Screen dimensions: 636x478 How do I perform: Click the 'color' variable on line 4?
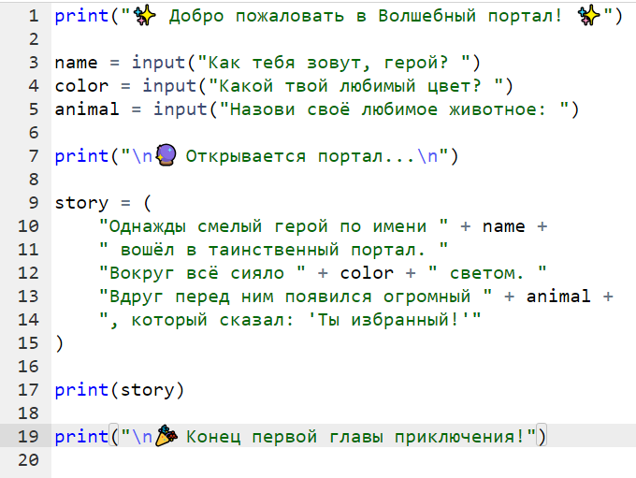pos(81,86)
